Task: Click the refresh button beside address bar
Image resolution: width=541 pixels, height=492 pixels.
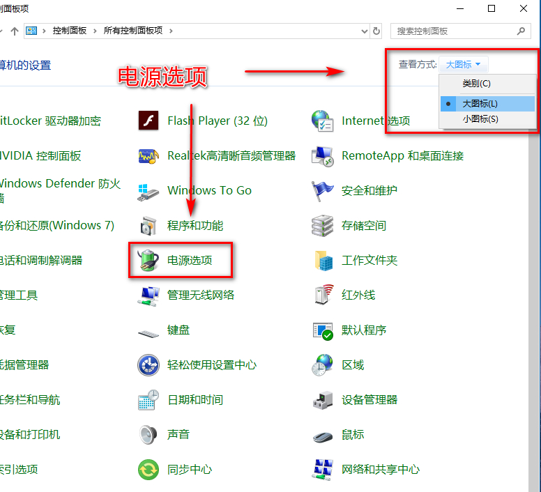Action: tap(376, 31)
